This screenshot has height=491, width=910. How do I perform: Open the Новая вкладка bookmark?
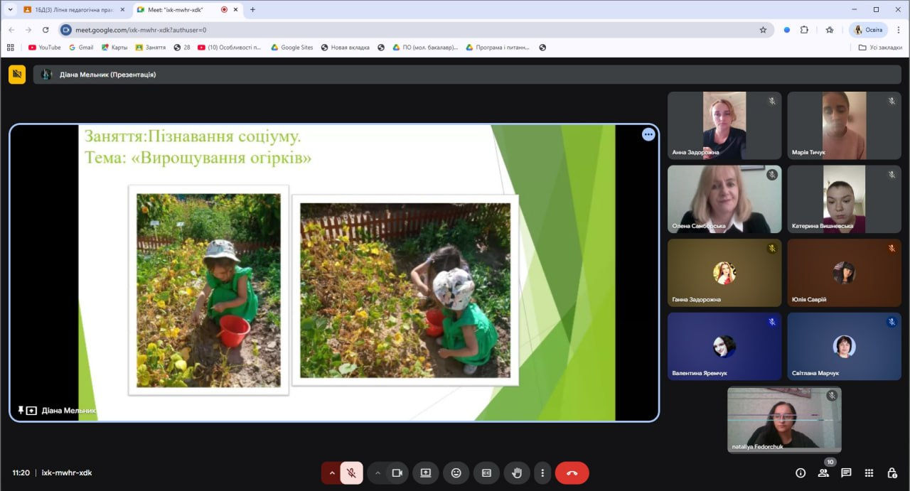tap(345, 48)
